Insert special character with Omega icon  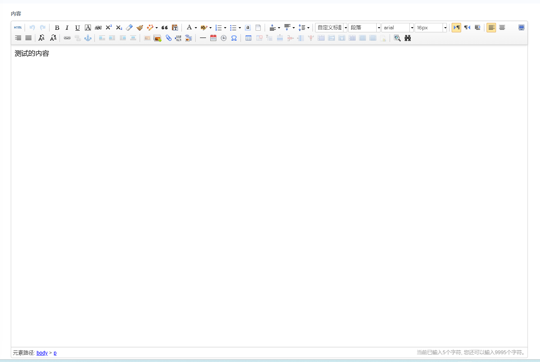point(234,38)
